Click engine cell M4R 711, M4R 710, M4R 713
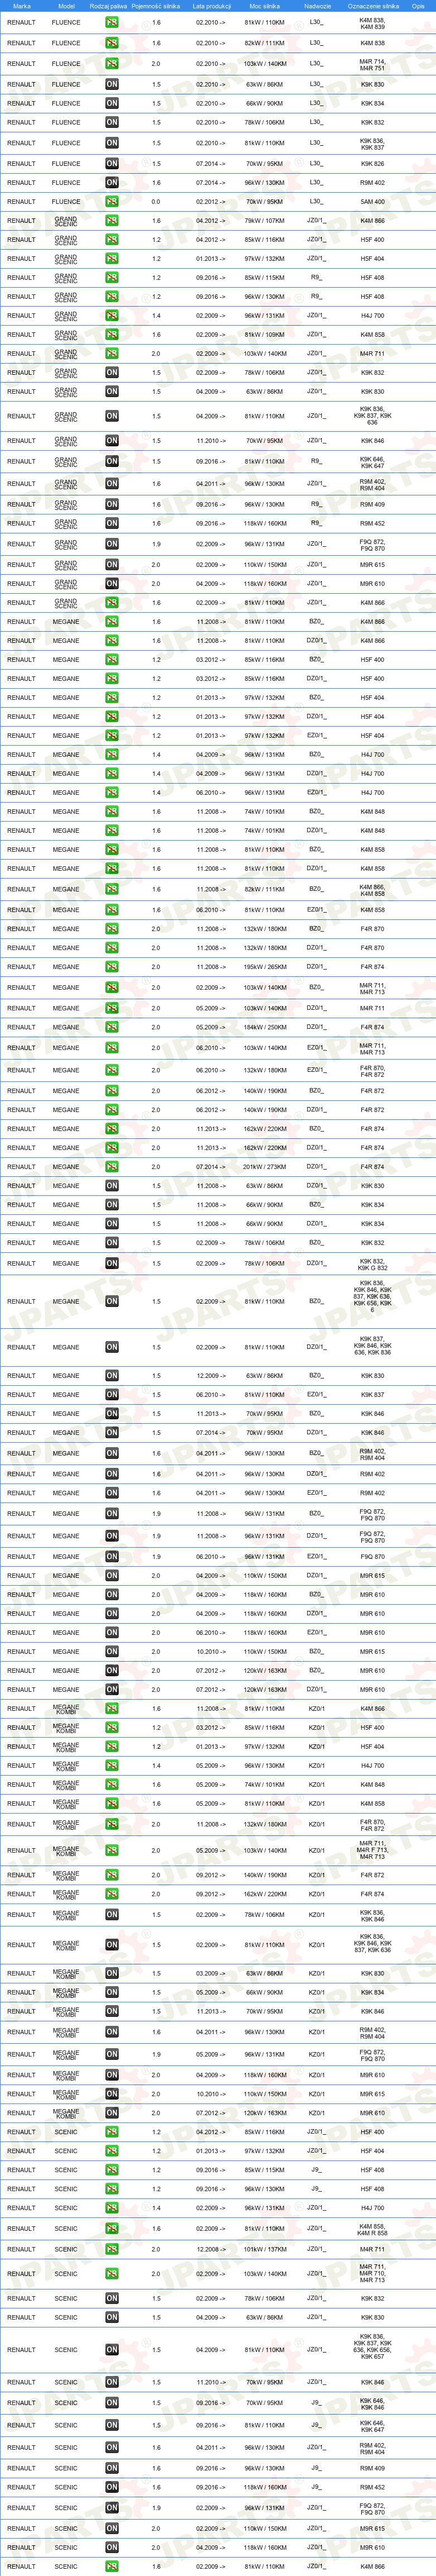436x2576 pixels. 372,2274
